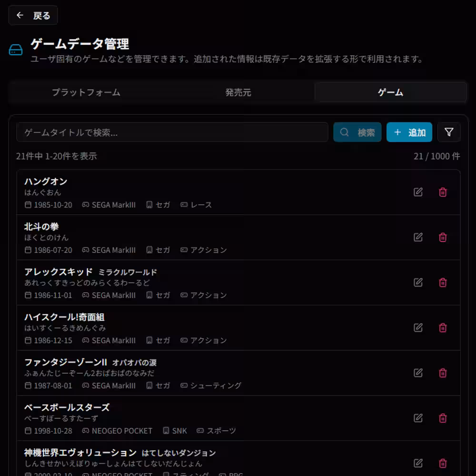Viewport: 476px width, 476px height.
Task: Click the edit icon for 神機世界エヴォリューション
Action: pos(418,463)
